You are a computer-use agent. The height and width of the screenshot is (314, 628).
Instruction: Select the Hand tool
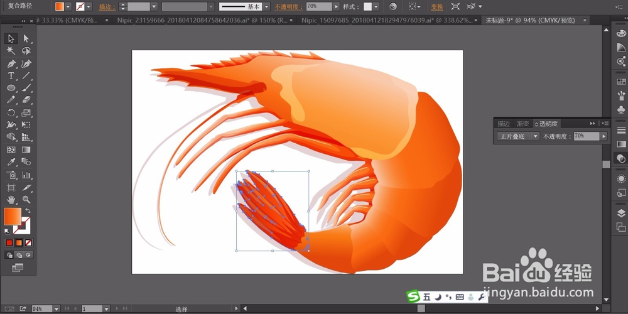(x=11, y=200)
